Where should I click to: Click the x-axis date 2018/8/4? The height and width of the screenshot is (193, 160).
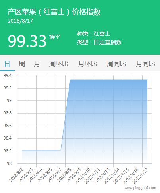35,175
